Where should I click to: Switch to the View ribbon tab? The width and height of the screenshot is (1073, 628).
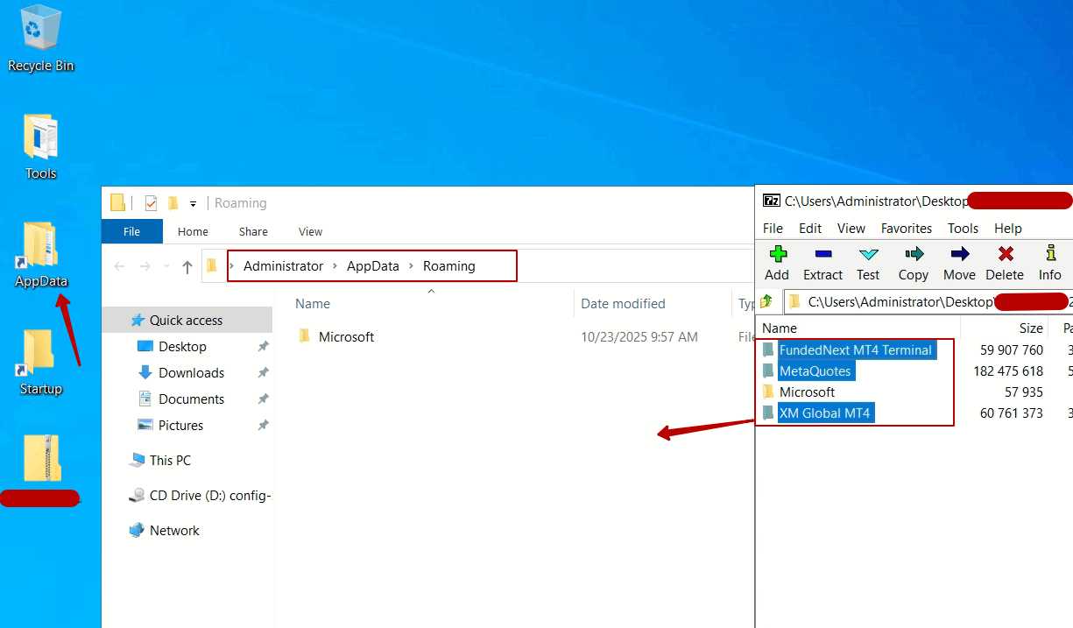(310, 232)
